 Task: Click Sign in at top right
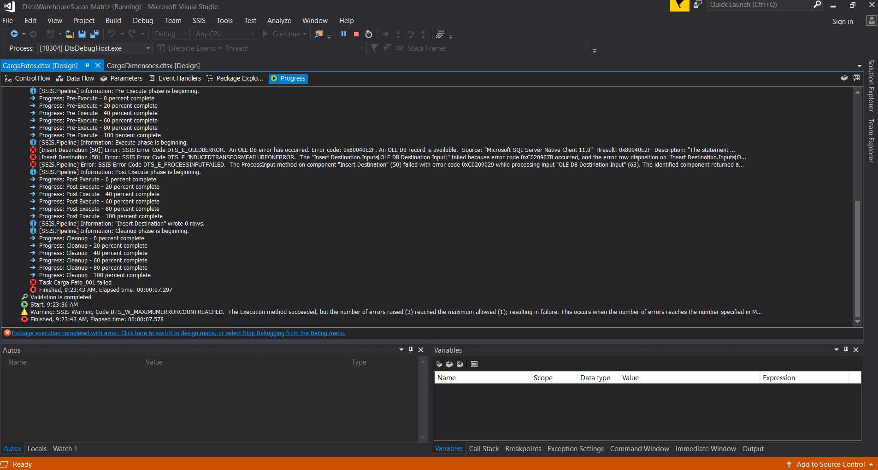tap(843, 21)
